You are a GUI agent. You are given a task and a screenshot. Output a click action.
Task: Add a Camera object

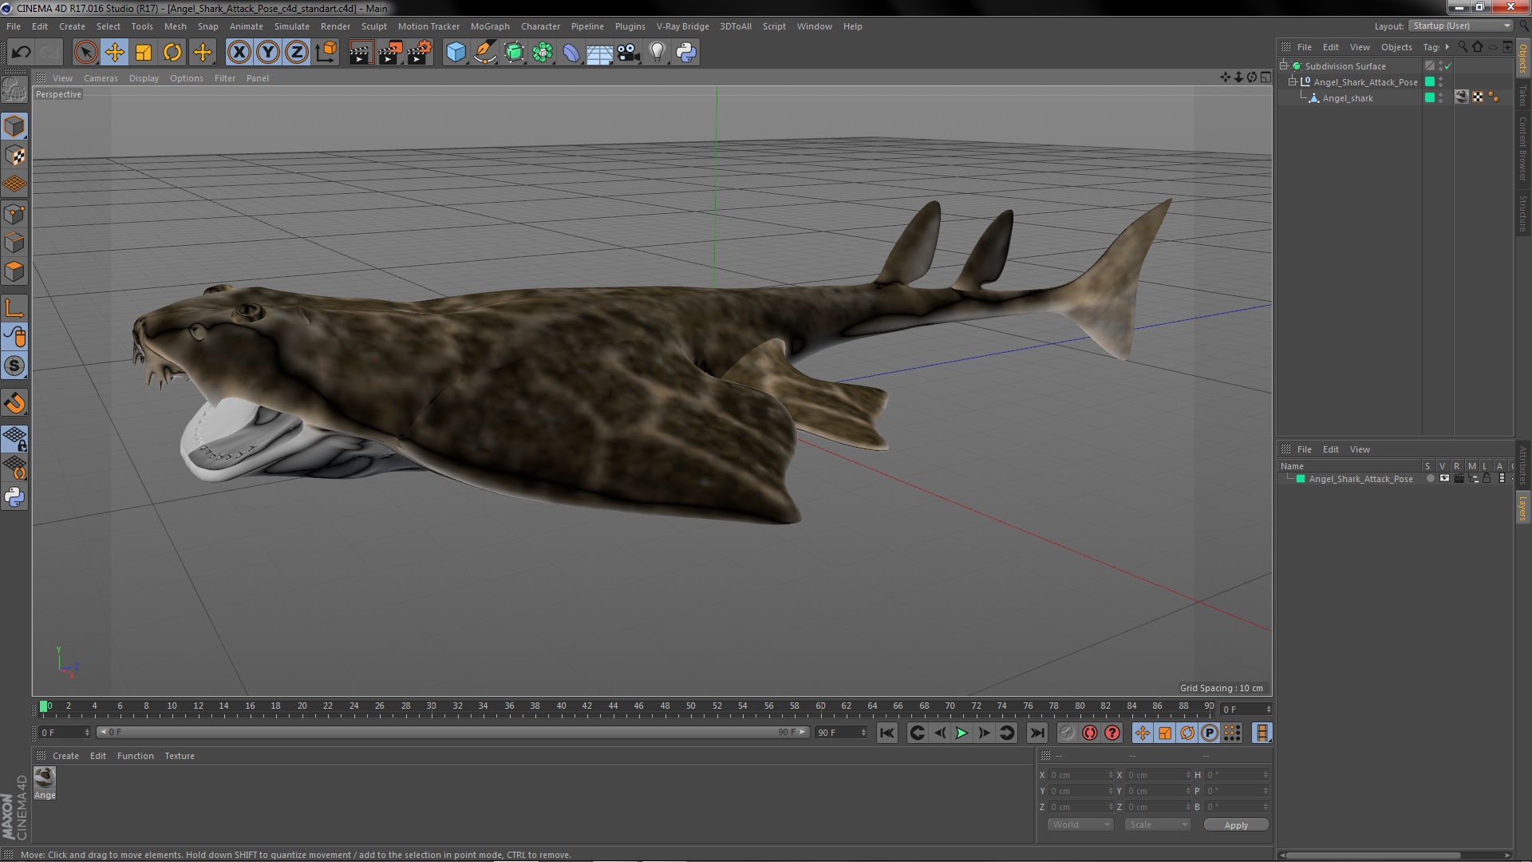pos(629,53)
